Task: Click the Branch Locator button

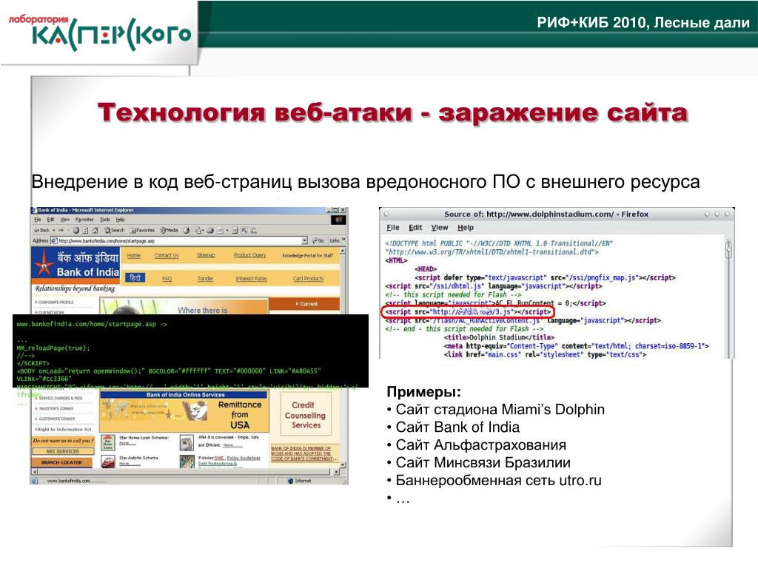Action: [x=62, y=462]
